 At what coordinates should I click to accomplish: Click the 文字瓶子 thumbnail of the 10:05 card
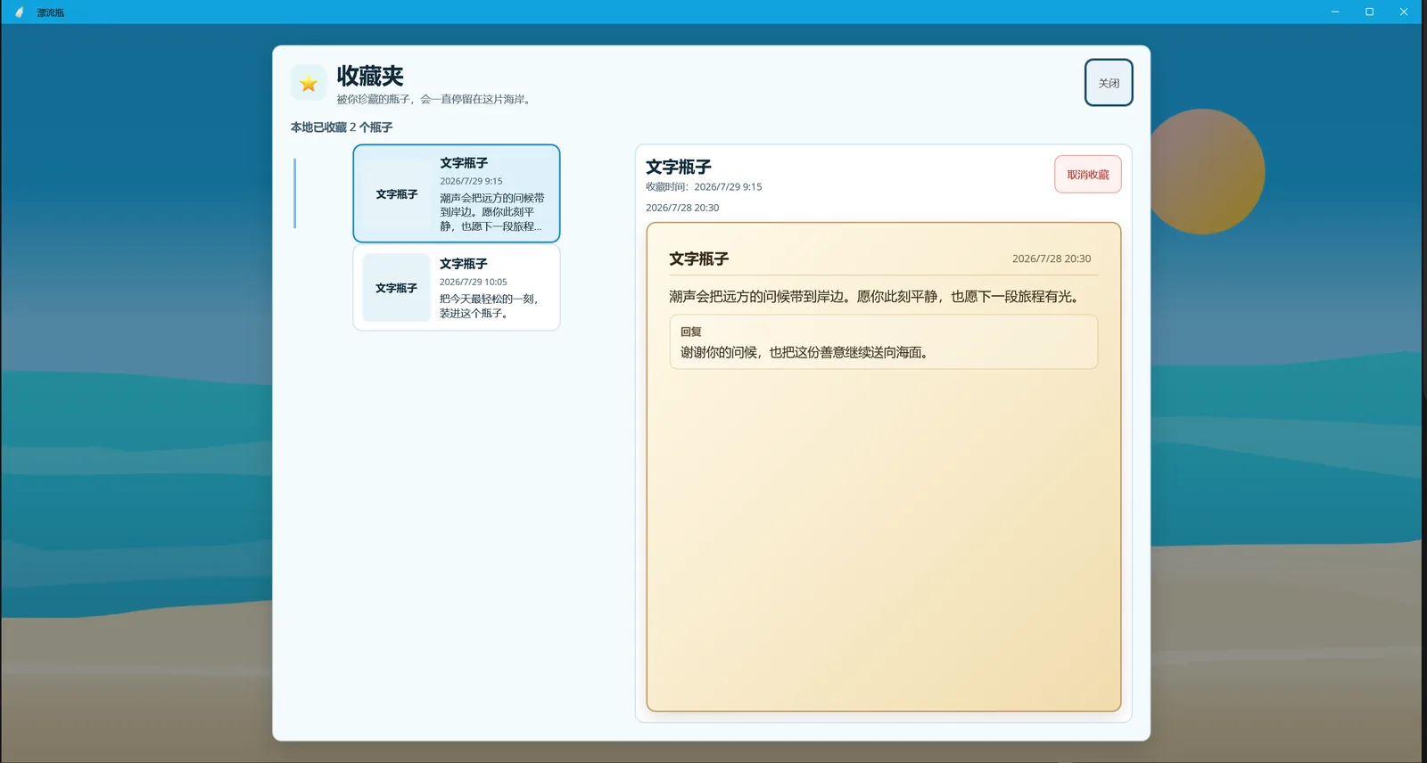tap(397, 288)
